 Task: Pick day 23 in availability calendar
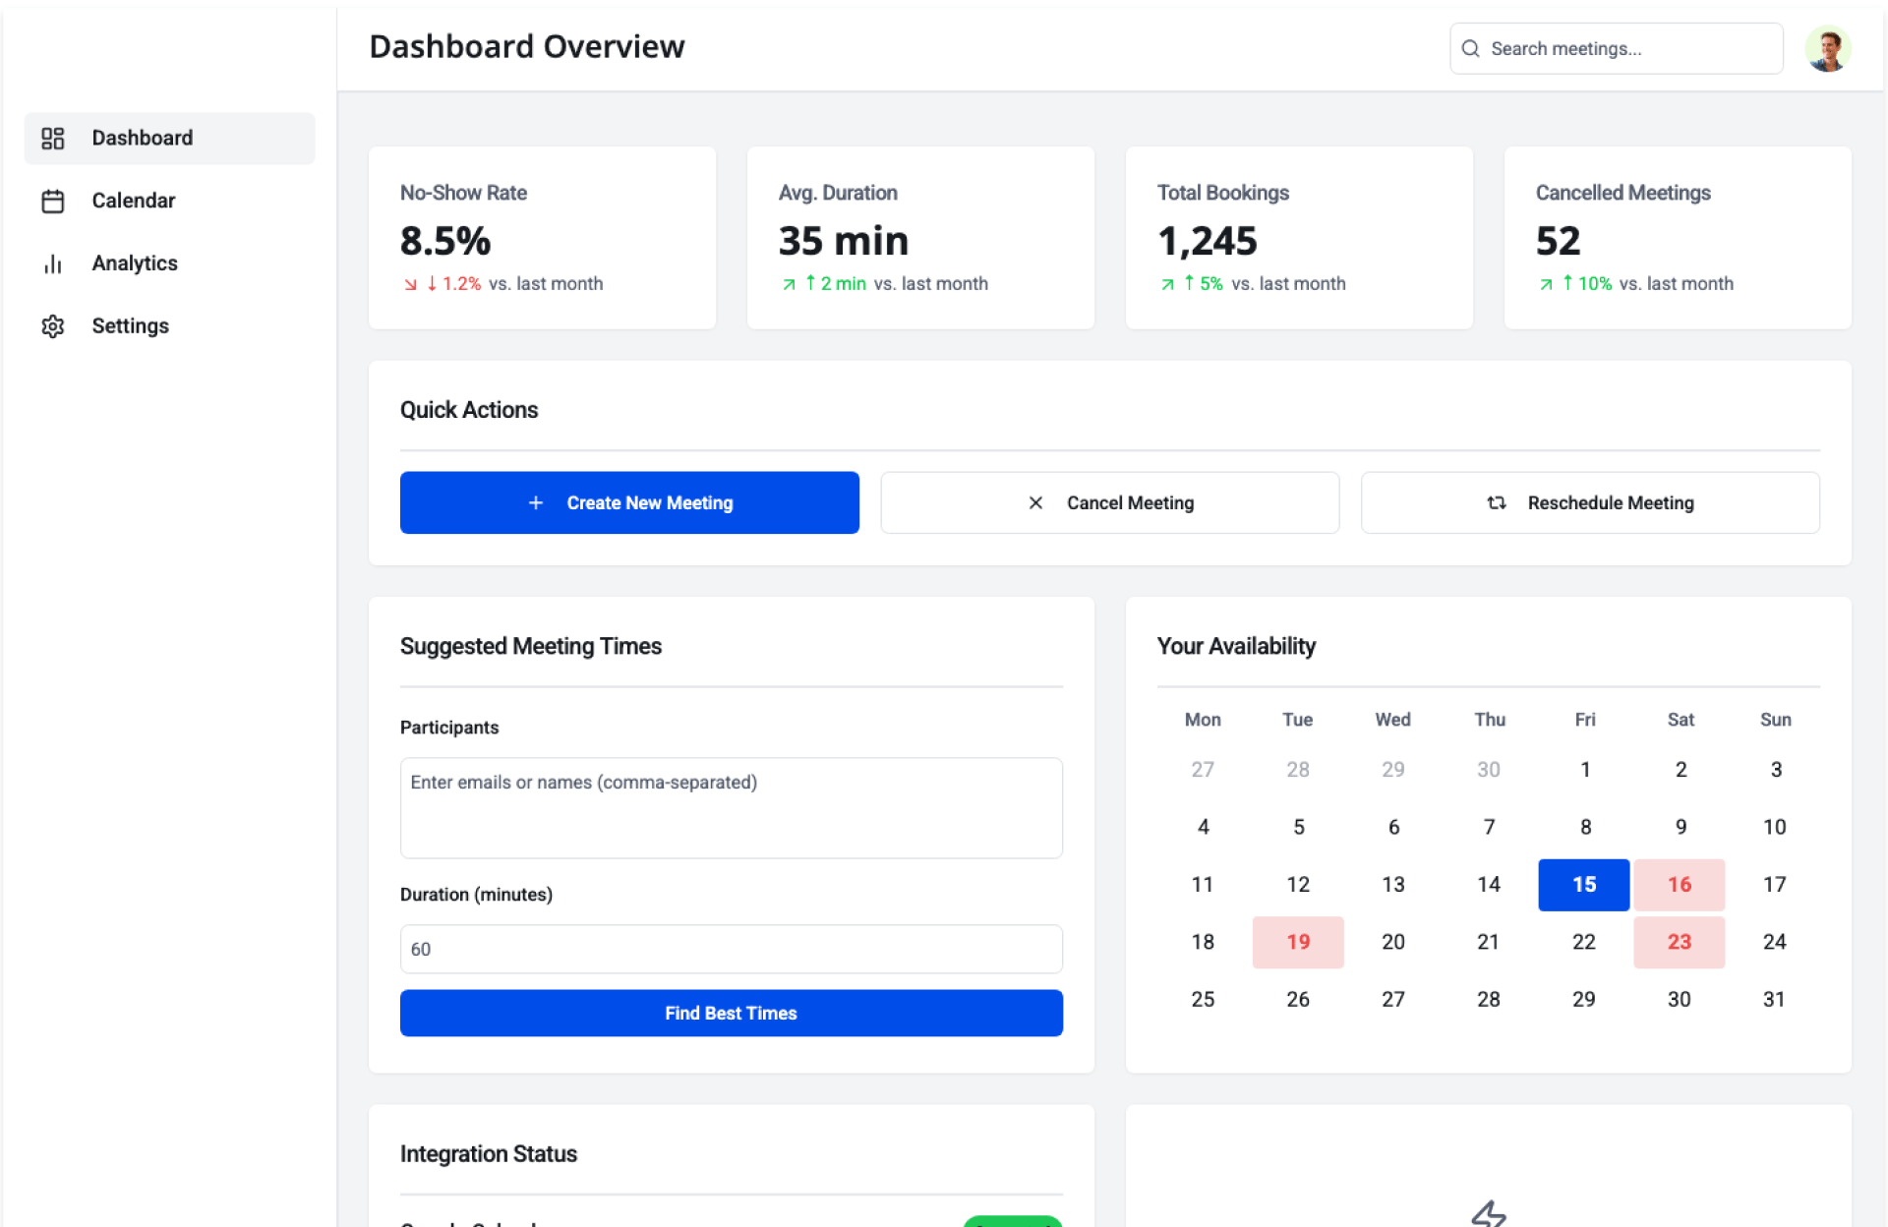point(1679,943)
